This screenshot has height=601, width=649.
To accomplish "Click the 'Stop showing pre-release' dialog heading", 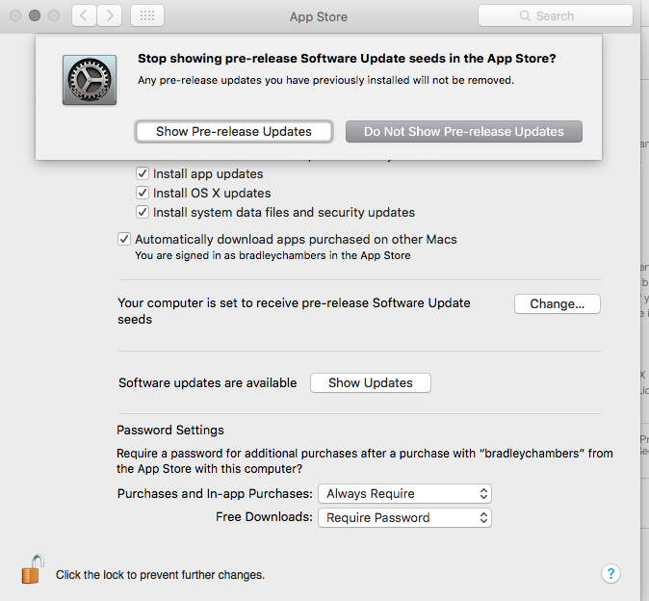I will pos(347,59).
